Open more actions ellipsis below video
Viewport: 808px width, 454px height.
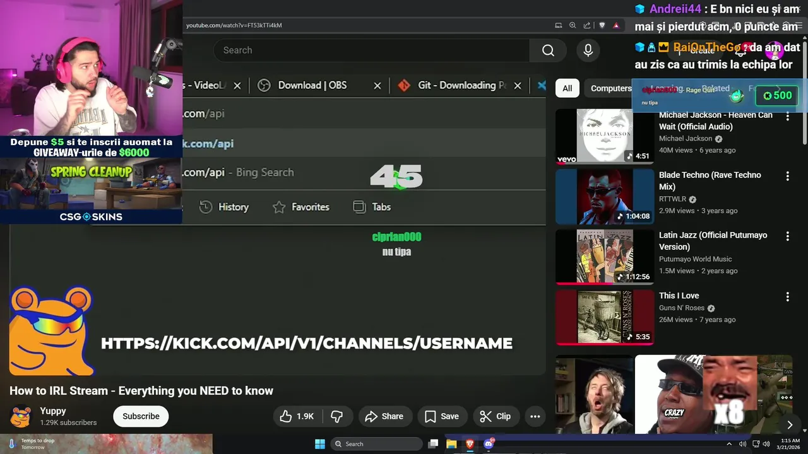[535, 416]
